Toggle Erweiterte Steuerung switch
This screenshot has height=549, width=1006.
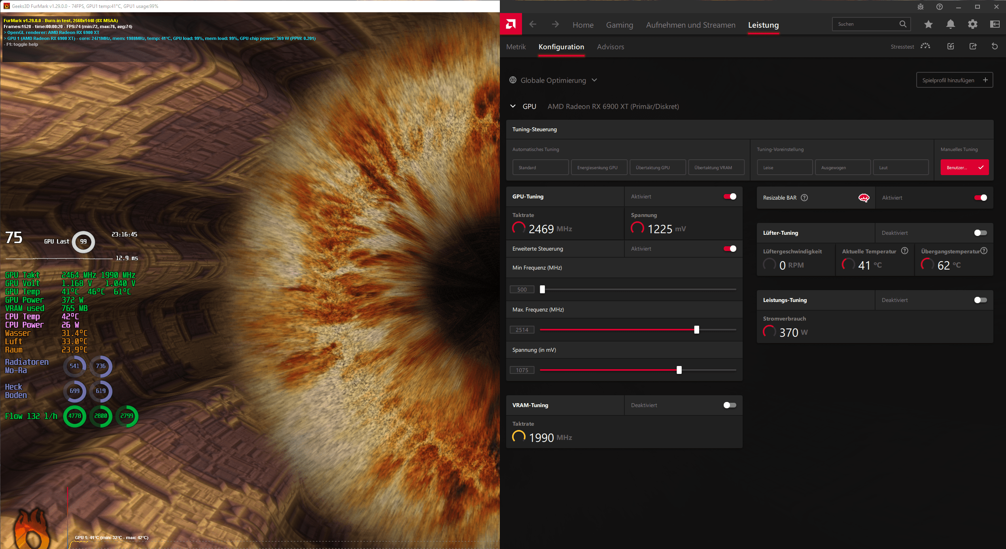pos(730,249)
